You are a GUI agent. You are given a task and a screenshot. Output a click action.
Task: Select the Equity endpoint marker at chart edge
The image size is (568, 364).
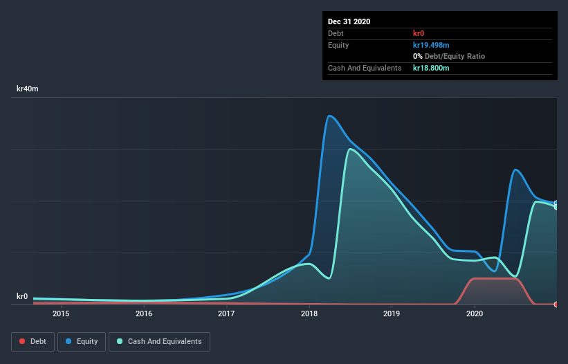click(x=556, y=203)
